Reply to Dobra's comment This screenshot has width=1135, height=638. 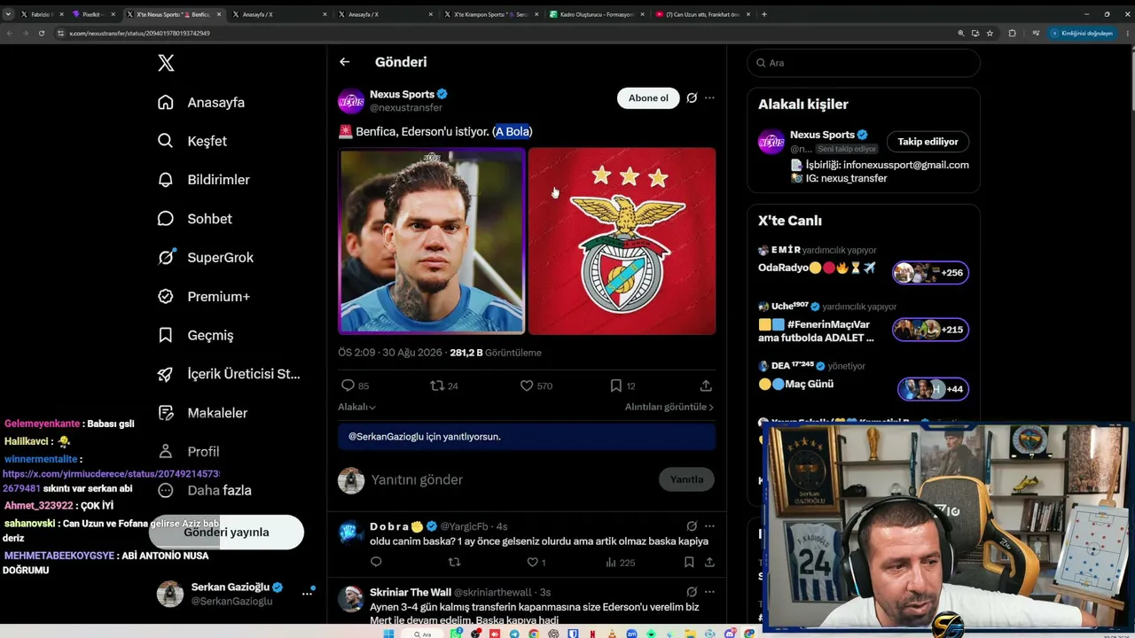(376, 562)
